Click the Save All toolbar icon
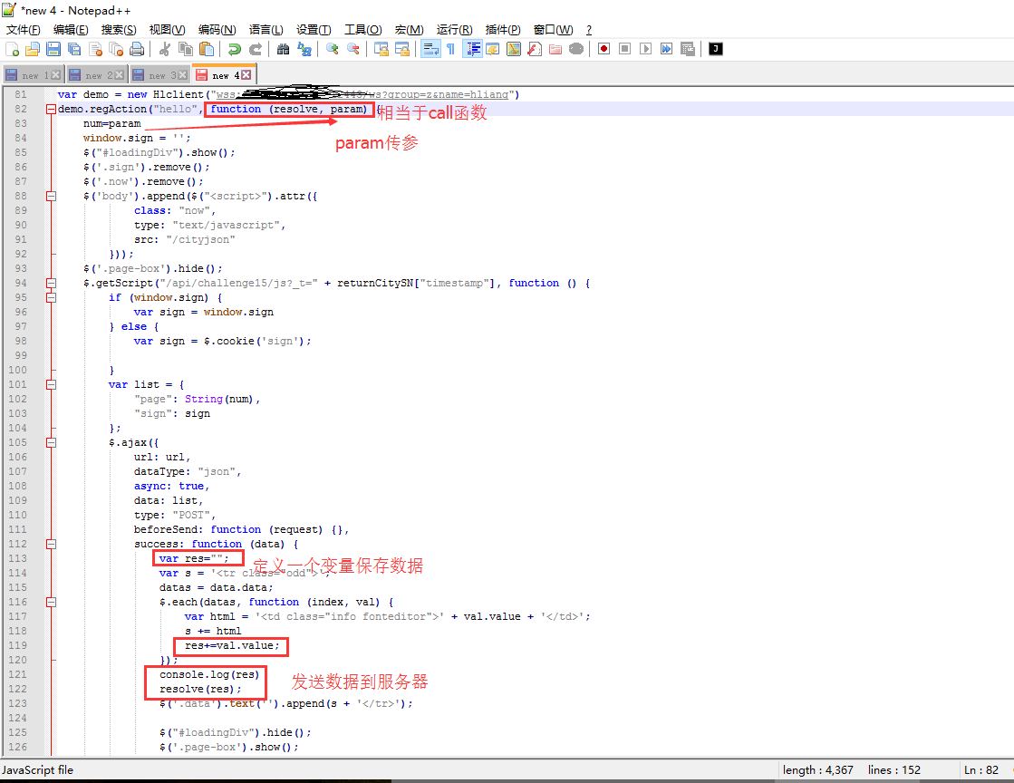Screen dimensions: 1014x783 (x=74, y=49)
